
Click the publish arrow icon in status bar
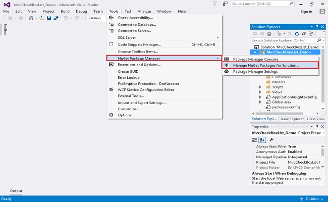pyautogui.click(x=302, y=199)
